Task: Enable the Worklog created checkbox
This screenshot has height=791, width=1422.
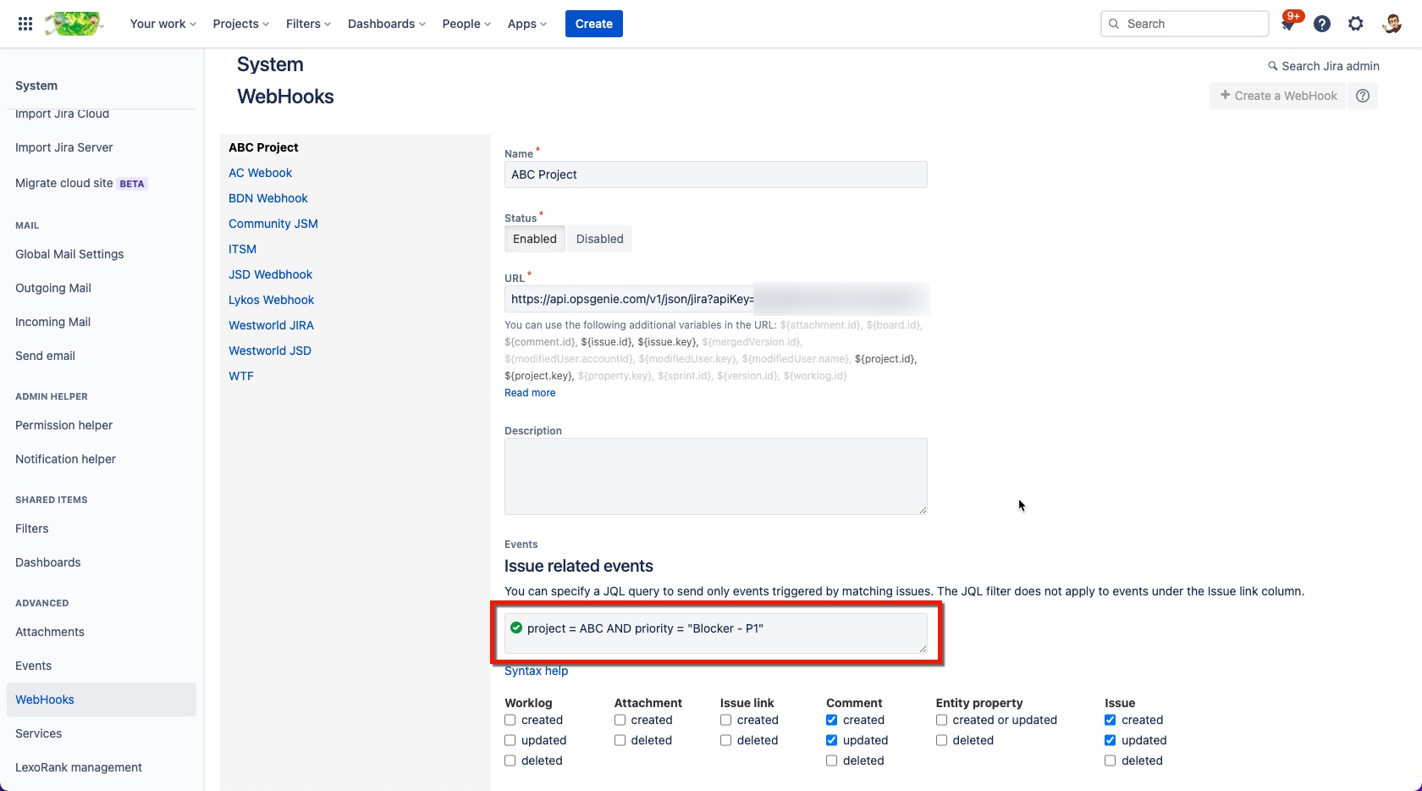Action: (510, 719)
